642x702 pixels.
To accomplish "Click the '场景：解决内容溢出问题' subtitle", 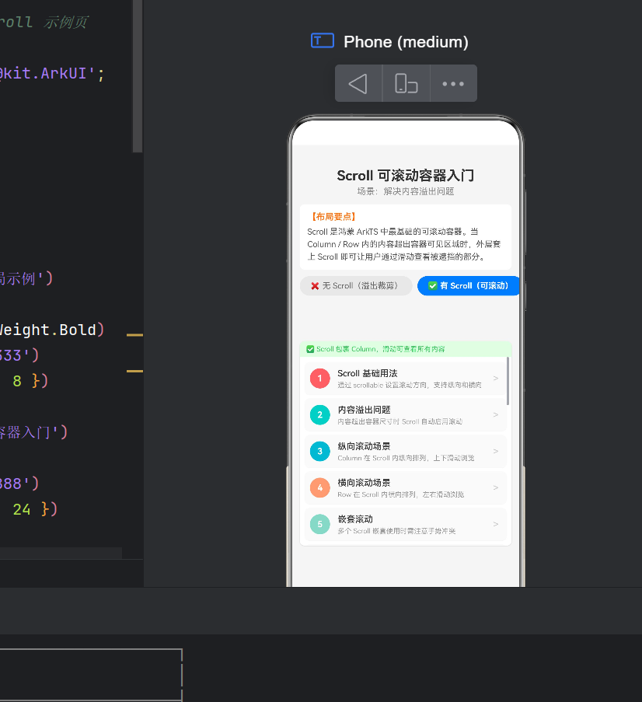I will [406, 191].
